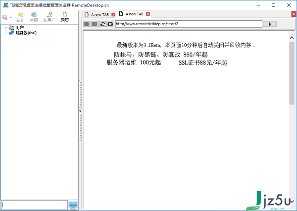Click the URL address bar
The image size is (297, 211).
pyautogui.click(x=189, y=24)
